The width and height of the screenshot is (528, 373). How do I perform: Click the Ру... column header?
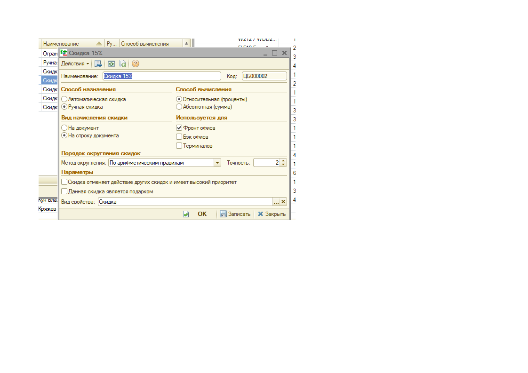pyautogui.click(x=112, y=43)
